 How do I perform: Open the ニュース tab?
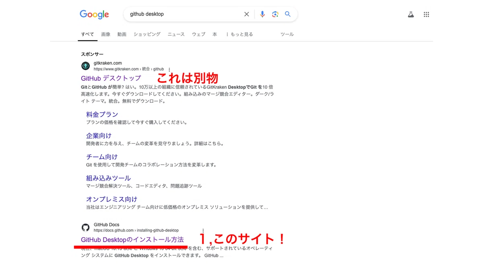[176, 35]
